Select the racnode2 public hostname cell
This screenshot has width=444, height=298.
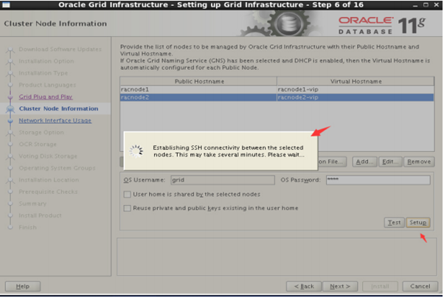point(198,97)
